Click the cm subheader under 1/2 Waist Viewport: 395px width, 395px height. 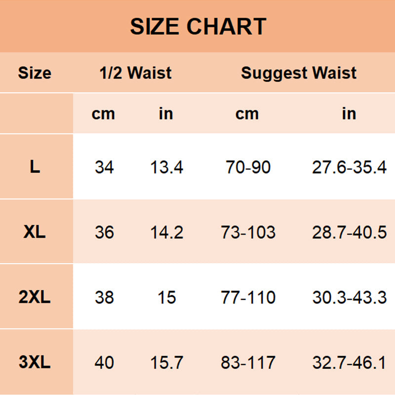(103, 114)
